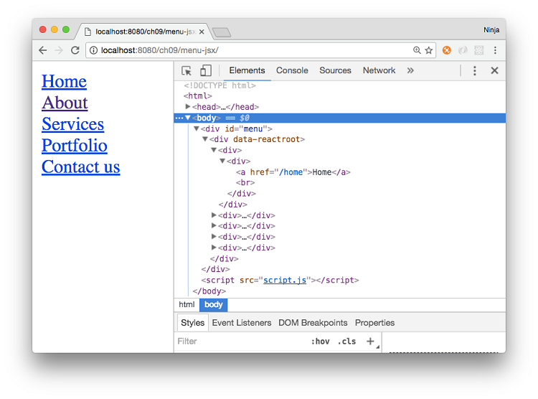Toggle .cls class editor
Screen dimensions: 538x399
346,342
